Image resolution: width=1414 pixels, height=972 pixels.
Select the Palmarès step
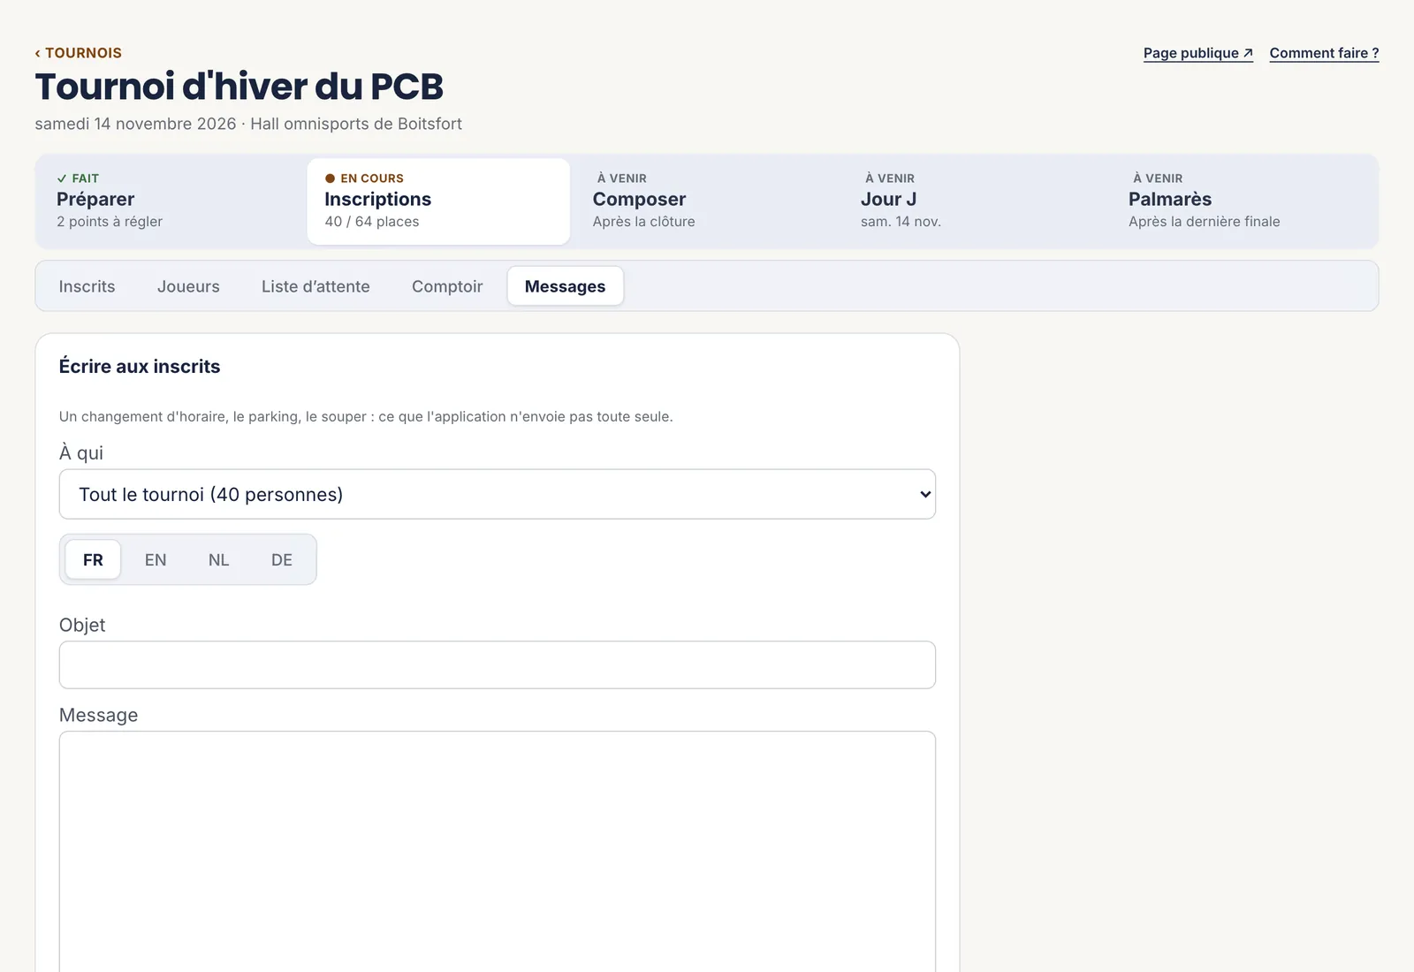pyautogui.click(x=1243, y=201)
